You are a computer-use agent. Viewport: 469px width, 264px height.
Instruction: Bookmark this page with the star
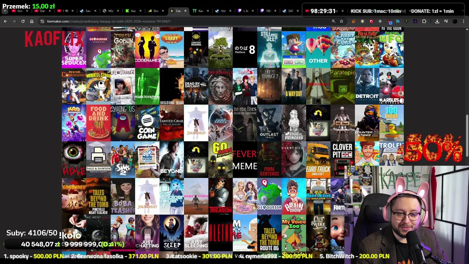tap(341, 21)
